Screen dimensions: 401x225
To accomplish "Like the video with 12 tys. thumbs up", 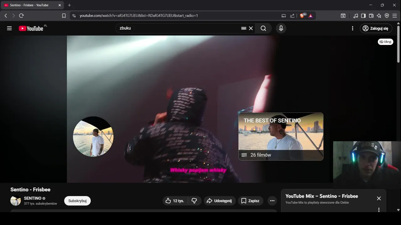I will coord(175,201).
